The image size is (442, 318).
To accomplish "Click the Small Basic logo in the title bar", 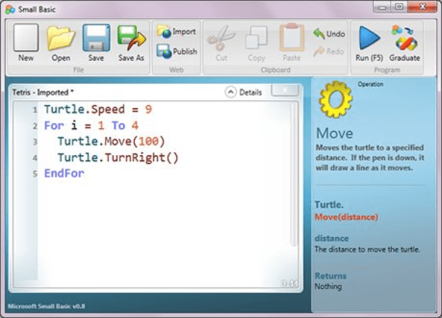I will [10, 9].
